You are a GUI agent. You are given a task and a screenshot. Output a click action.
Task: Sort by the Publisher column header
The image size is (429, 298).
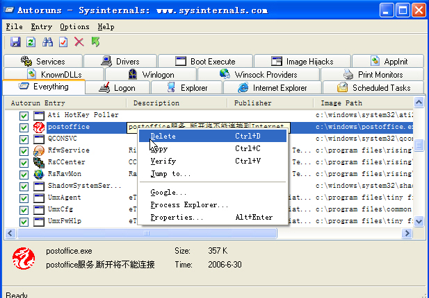coord(270,103)
